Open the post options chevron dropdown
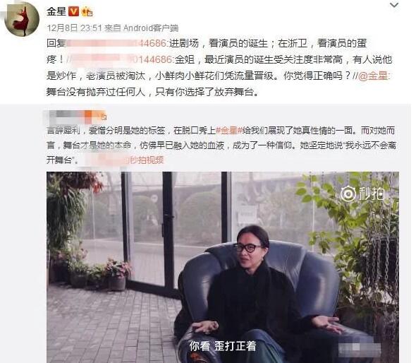Screen dimensions: 416x363 tap(394, 5)
